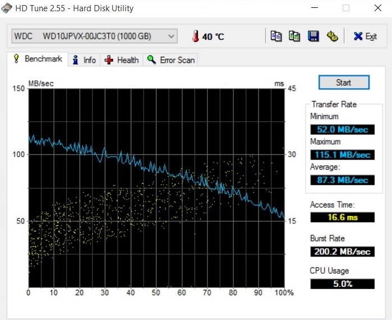392x320 pixels.
Task: Click the Access Time 16.6 ms field
Action: point(342,217)
